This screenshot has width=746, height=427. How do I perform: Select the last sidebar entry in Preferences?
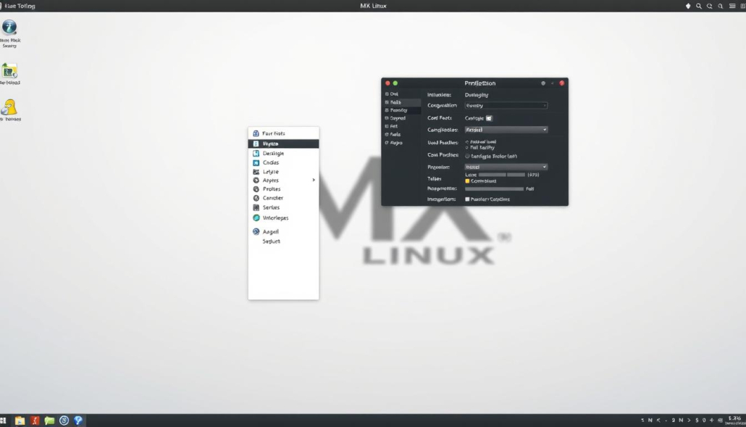click(x=395, y=142)
